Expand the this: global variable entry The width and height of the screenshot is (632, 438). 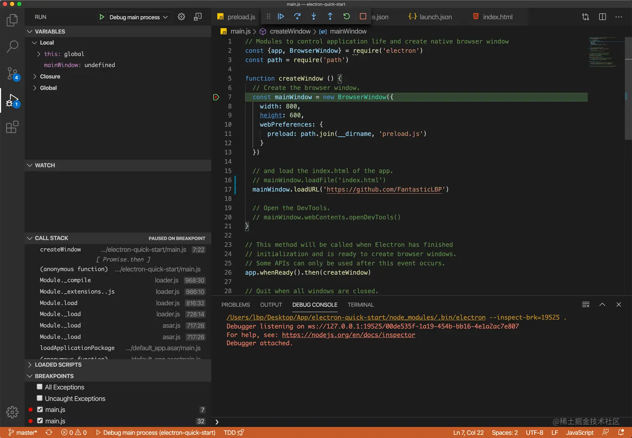tap(38, 54)
